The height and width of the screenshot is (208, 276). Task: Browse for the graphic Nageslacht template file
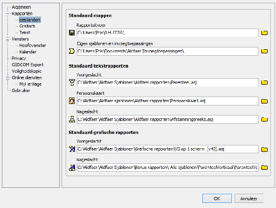264,168
